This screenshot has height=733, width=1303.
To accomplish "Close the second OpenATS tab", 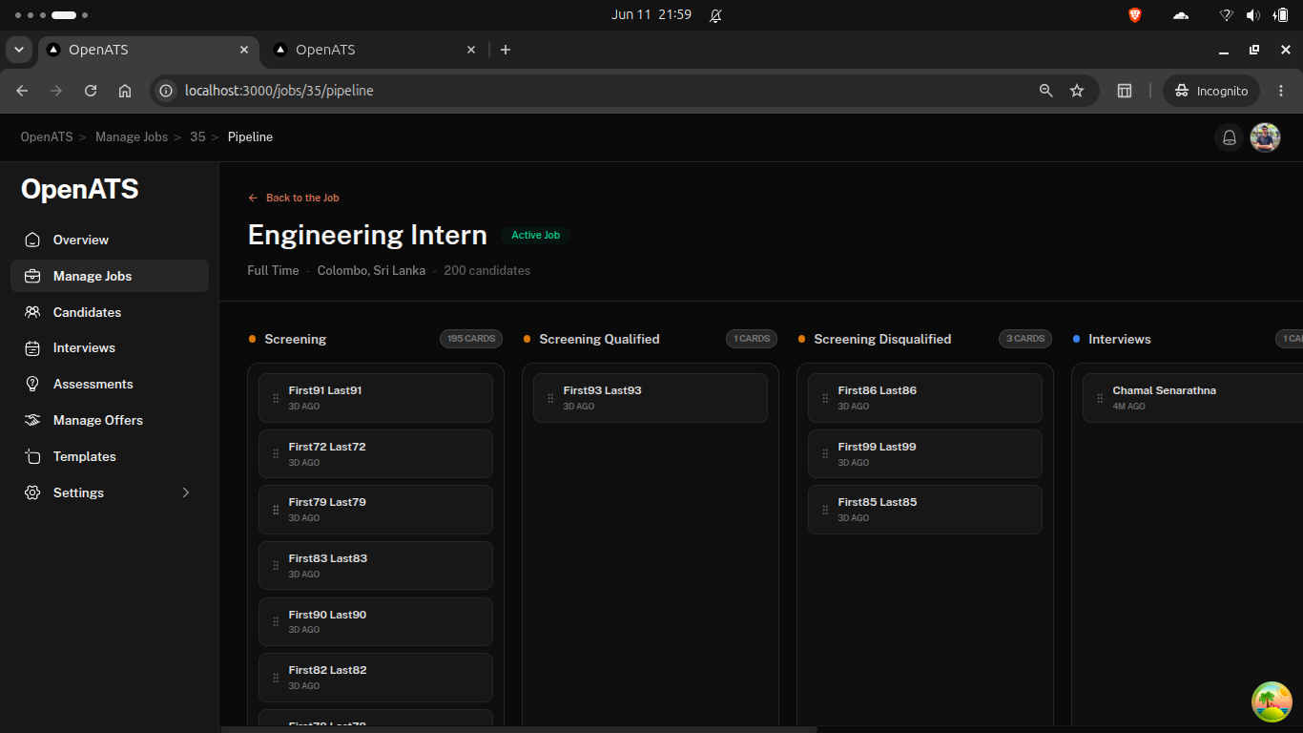I will (471, 50).
